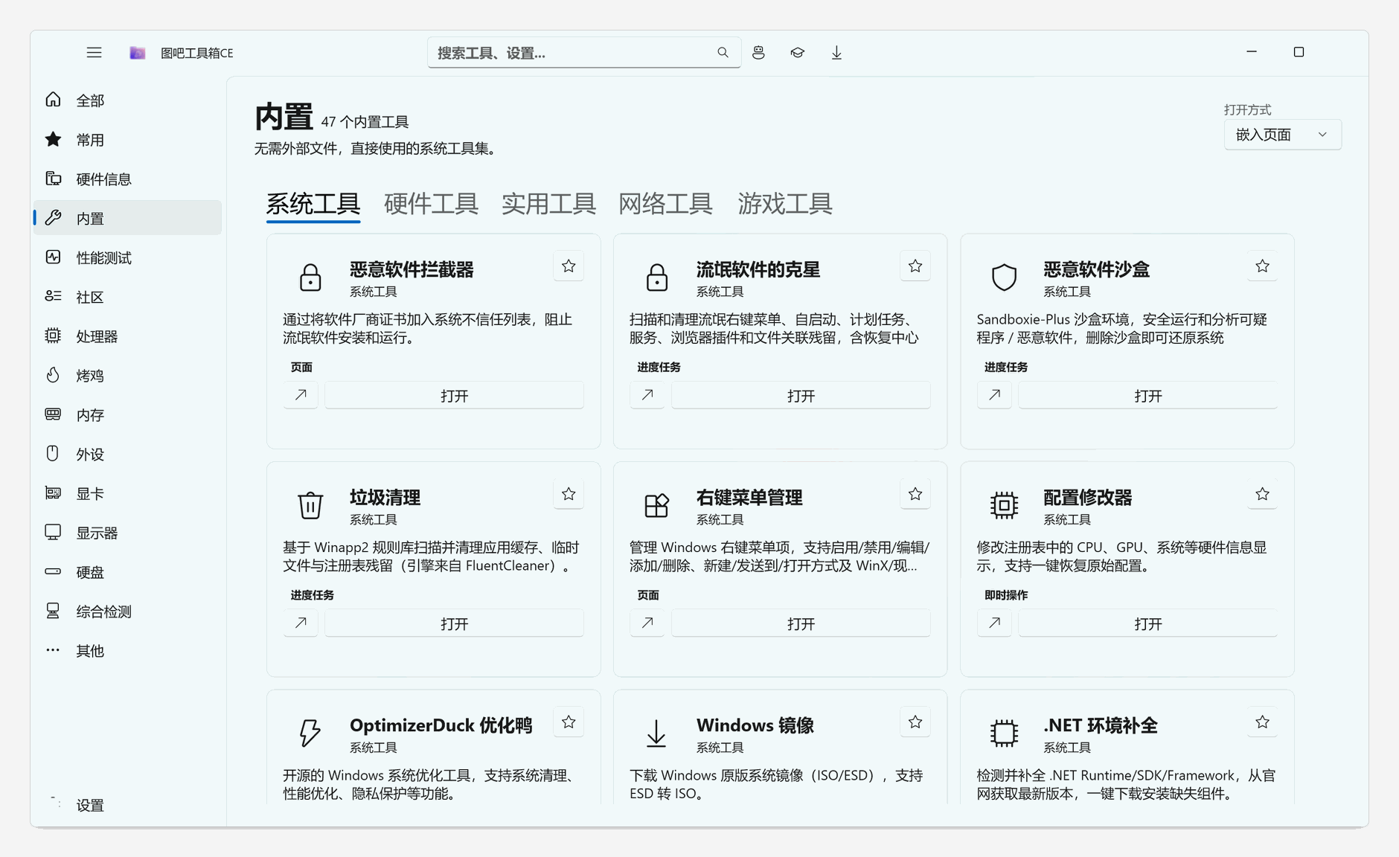The height and width of the screenshot is (857, 1399).
Task: Switch to the 网络工具 tab
Action: (x=666, y=204)
